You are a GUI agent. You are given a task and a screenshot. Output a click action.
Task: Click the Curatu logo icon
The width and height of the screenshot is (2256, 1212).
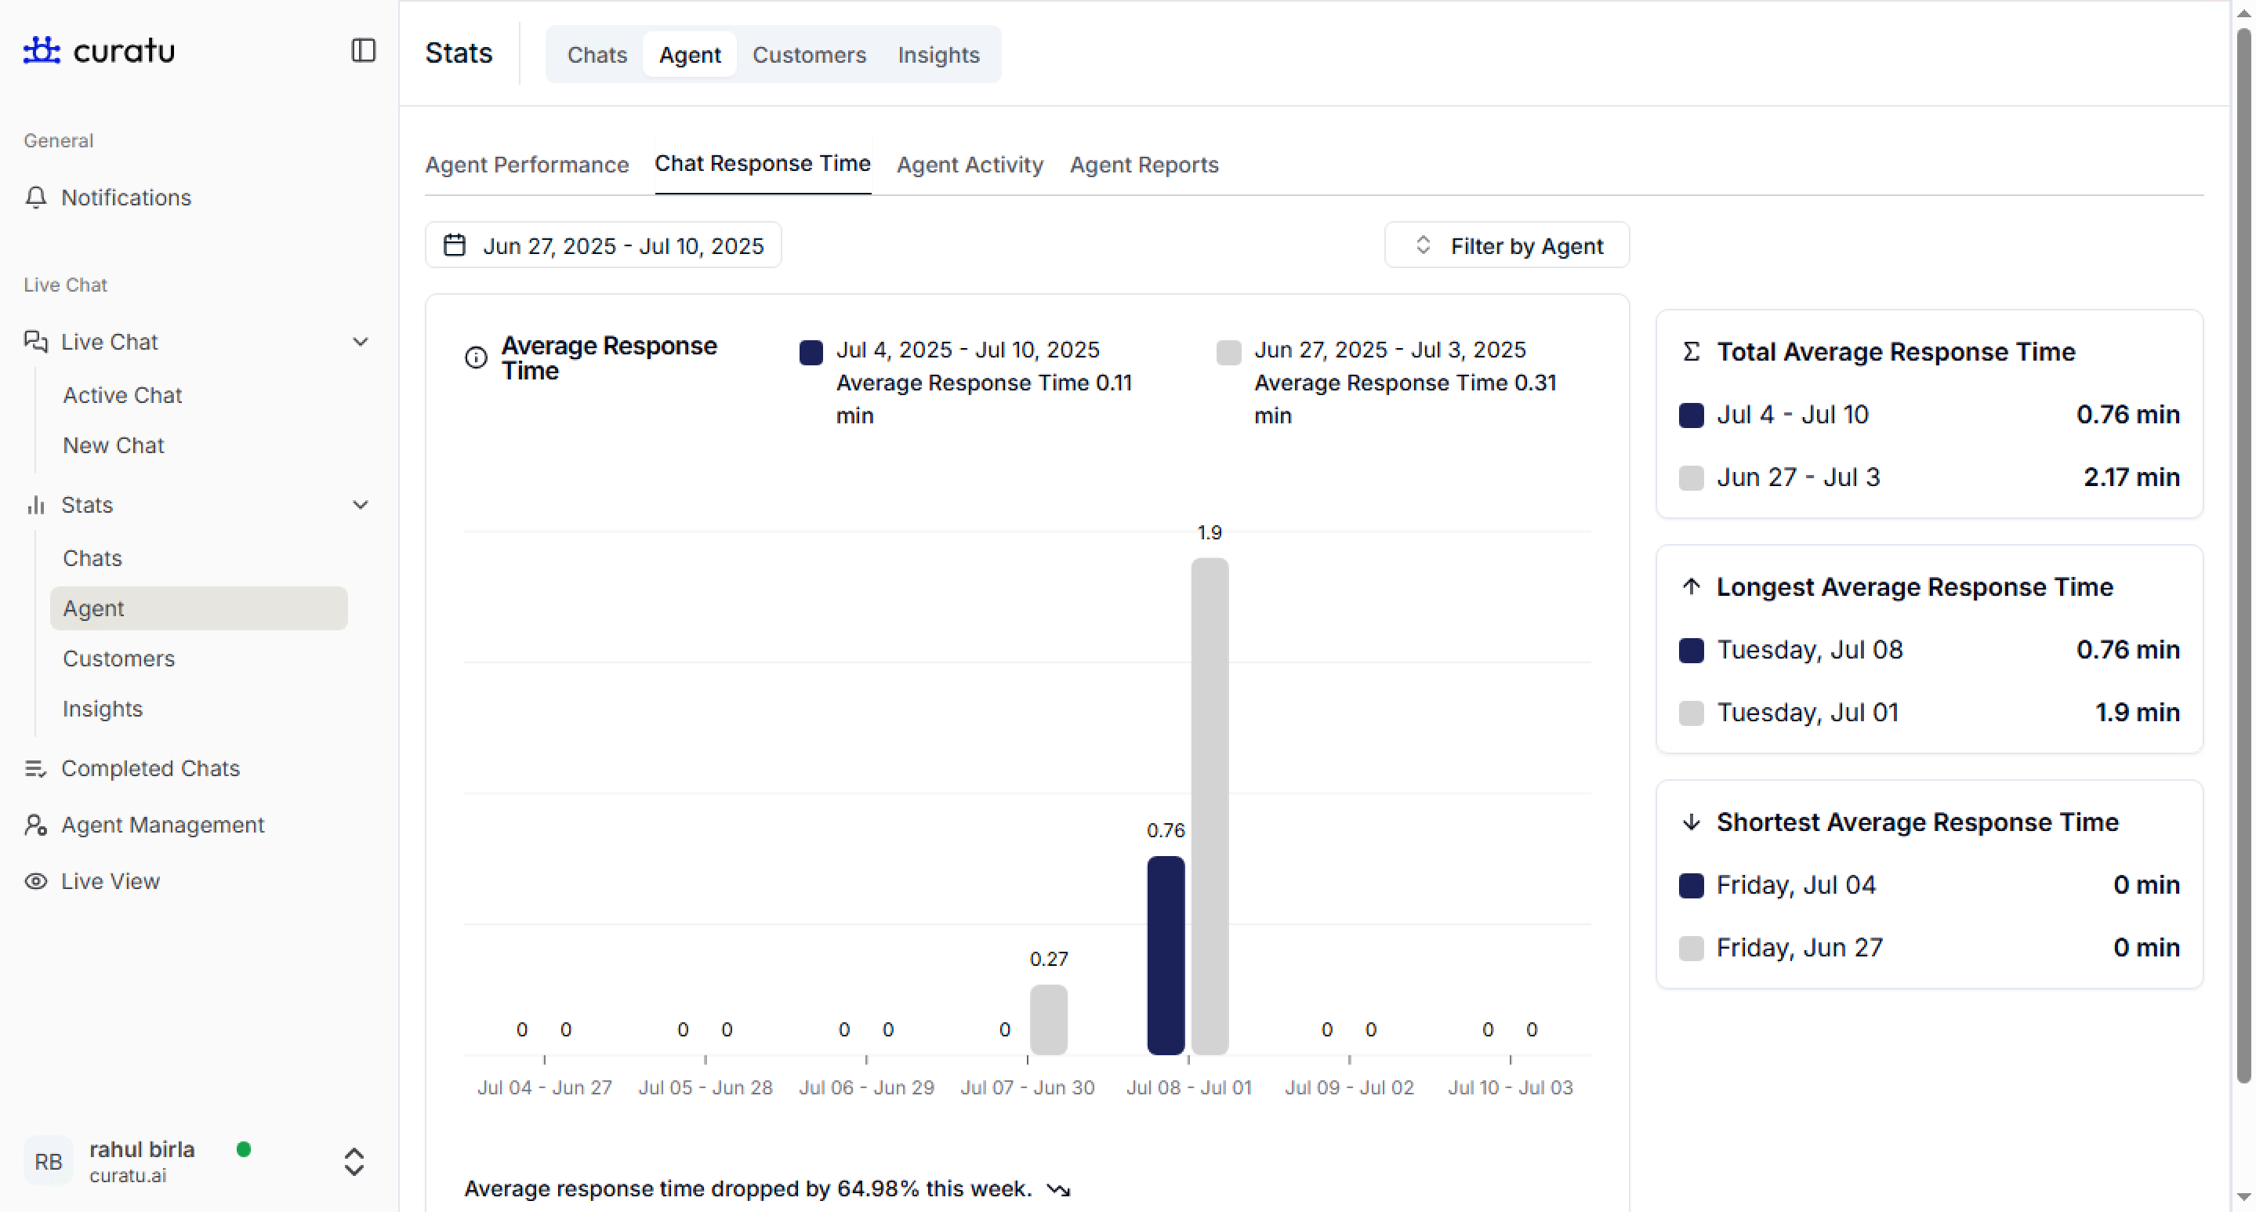coord(42,51)
